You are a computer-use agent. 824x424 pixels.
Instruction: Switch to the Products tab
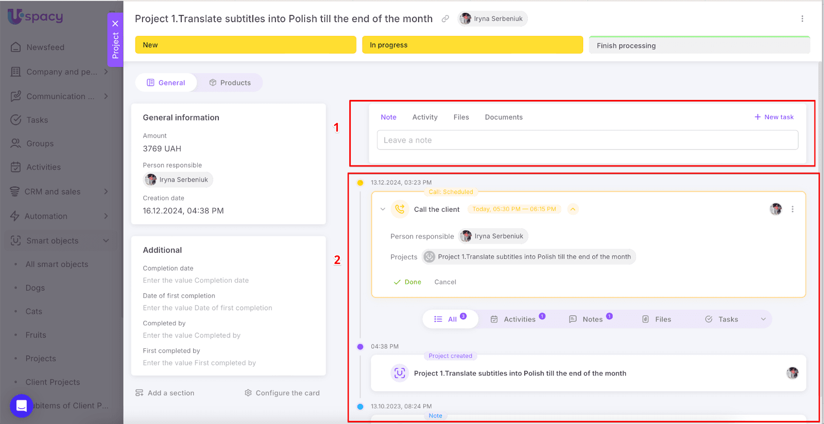point(230,83)
